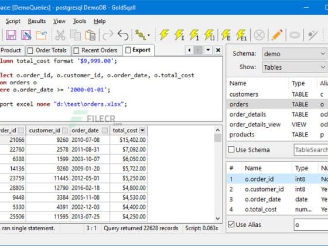This screenshot has width=328, height=246.
Task: Click the $15,402.00 total_cost cell
Action: (129, 140)
